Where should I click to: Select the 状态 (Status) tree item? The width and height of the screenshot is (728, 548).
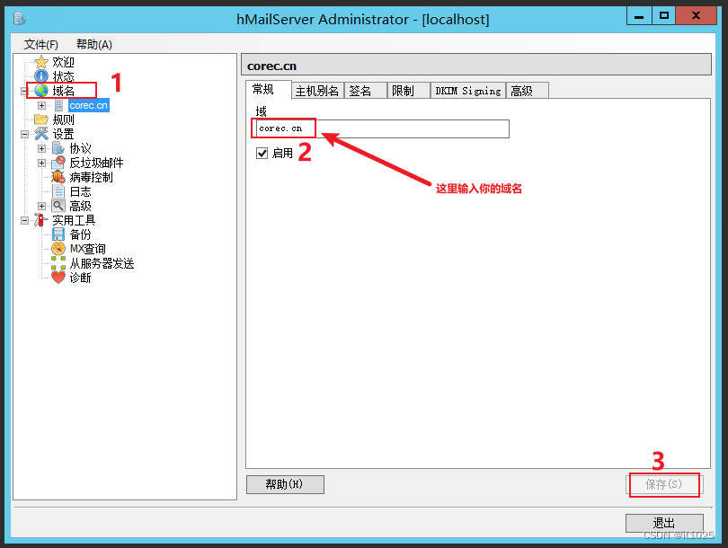click(63, 76)
